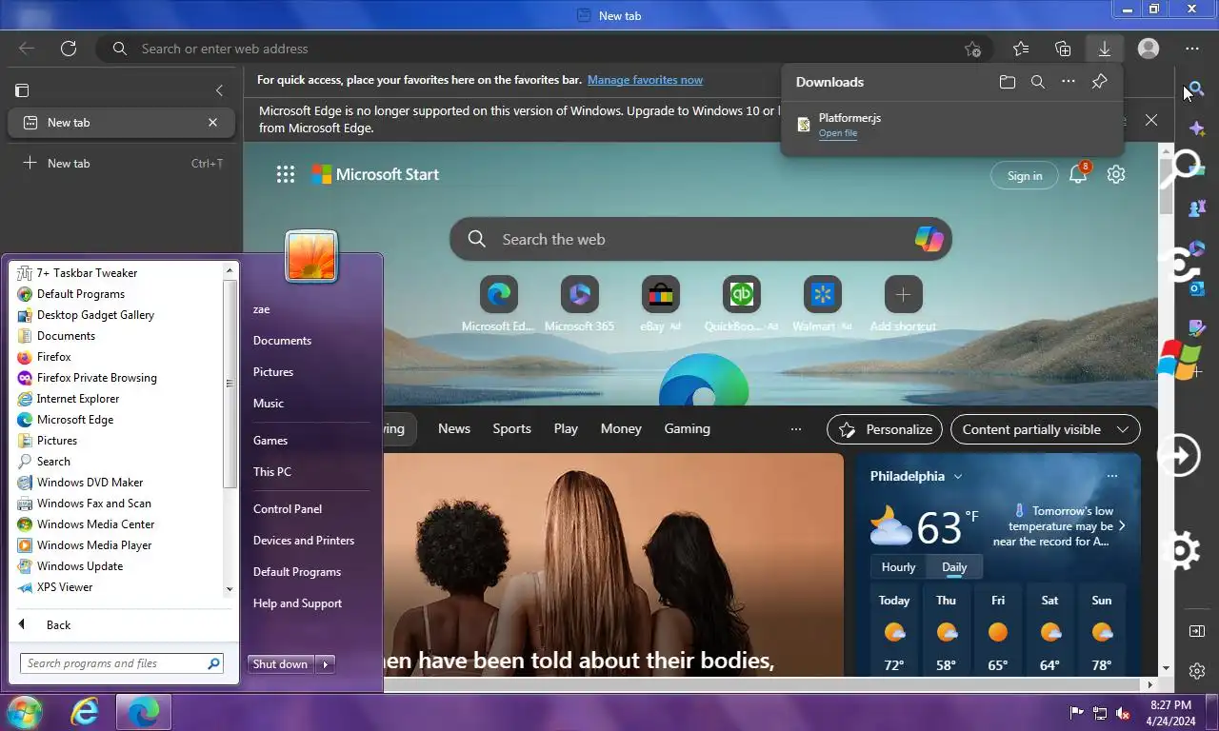Open the notifications bell with badge
Viewport: 1219px width, 731px height.
(x=1079, y=173)
